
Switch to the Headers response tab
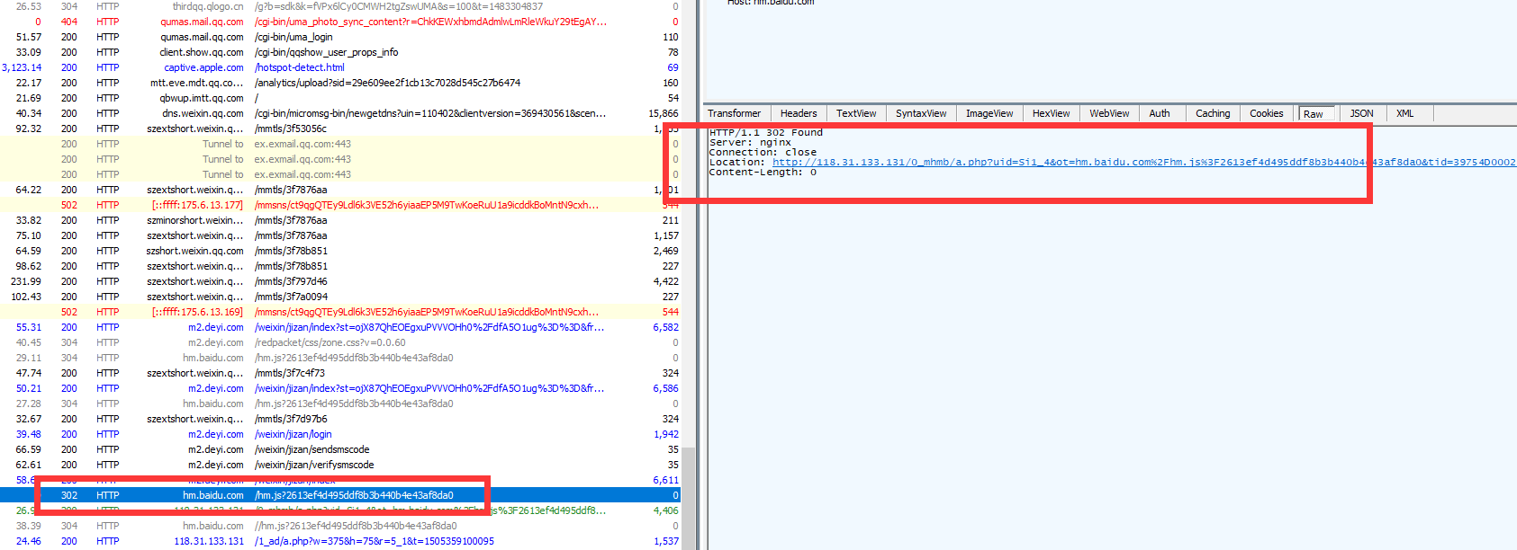pos(799,113)
